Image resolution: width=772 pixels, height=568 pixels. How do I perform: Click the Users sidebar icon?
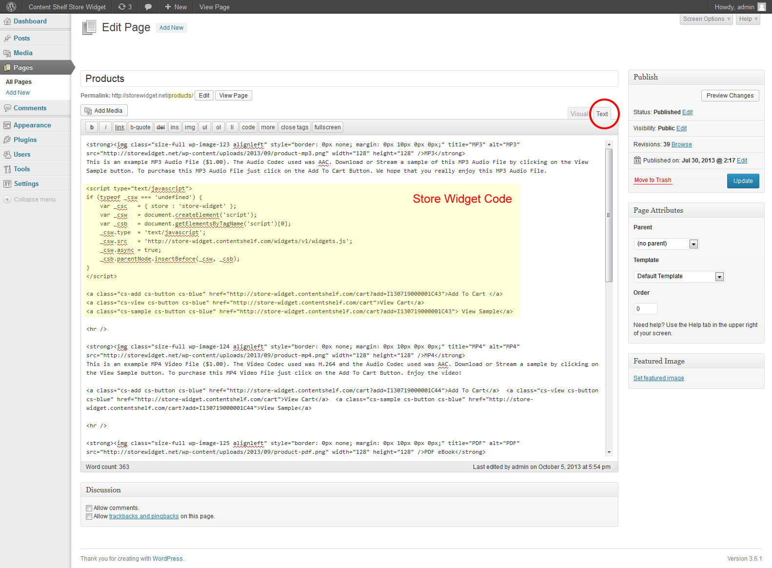(x=7, y=154)
